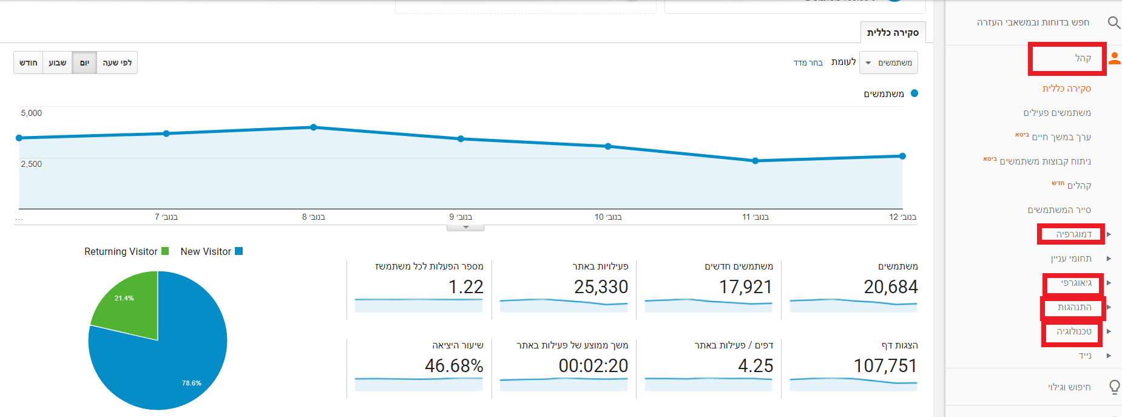Click the chart data point for 10 בנוב׳
The image size is (1122, 417).
pos(608,146)
